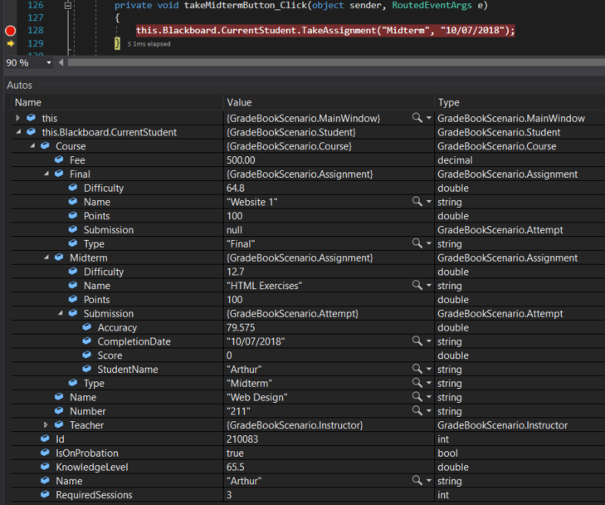This screenshot has width=605, height=505.
Task: Click the property icon beside Id
Action: 45,439
